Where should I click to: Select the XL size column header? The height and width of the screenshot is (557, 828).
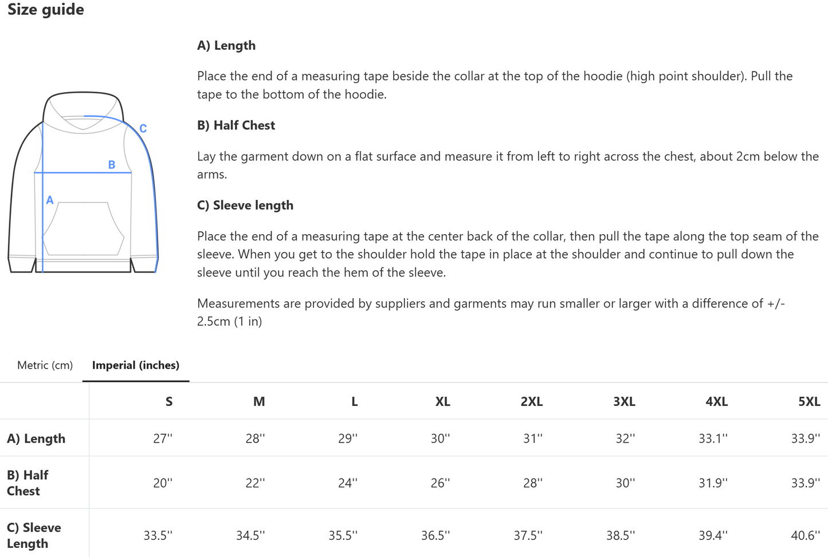coord(442,401)
